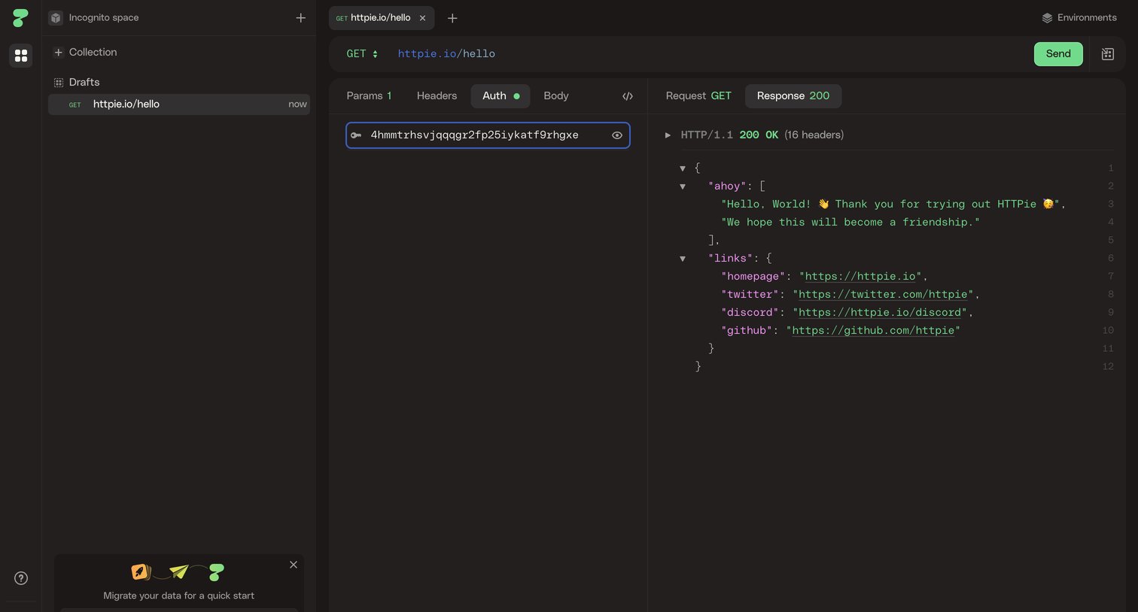Open the spaces grid icon in sidebar
This screenshot has width=1138, height=612.
pyautogui.click(x=21, y=56)
